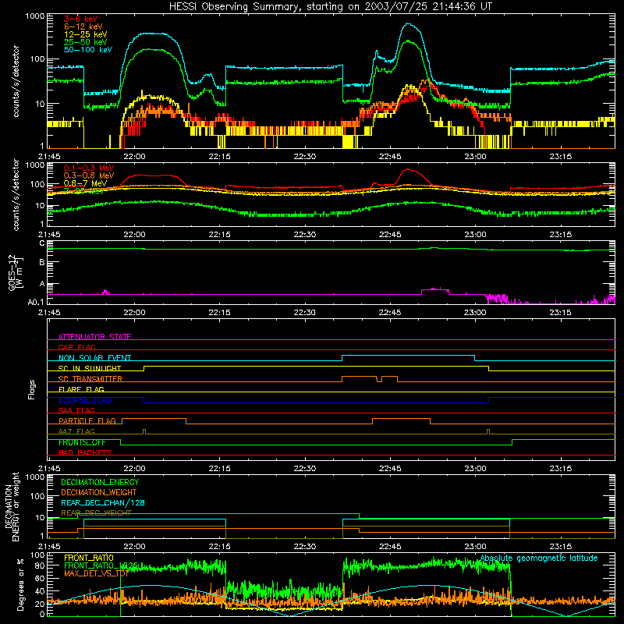Click the 23:15 tick under keV panel
624x624 pixels.
point(560,157)
